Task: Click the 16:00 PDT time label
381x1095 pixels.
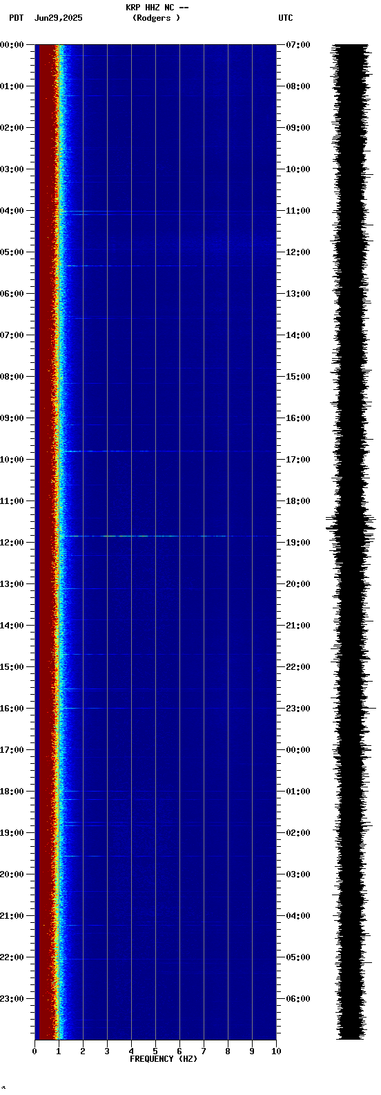Action: coord(12,709)
